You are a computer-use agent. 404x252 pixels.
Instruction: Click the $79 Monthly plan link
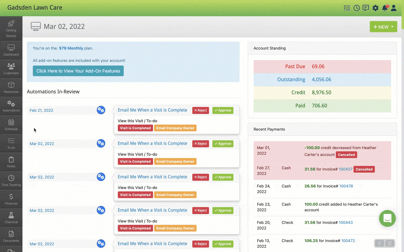(x=71, y=48)
